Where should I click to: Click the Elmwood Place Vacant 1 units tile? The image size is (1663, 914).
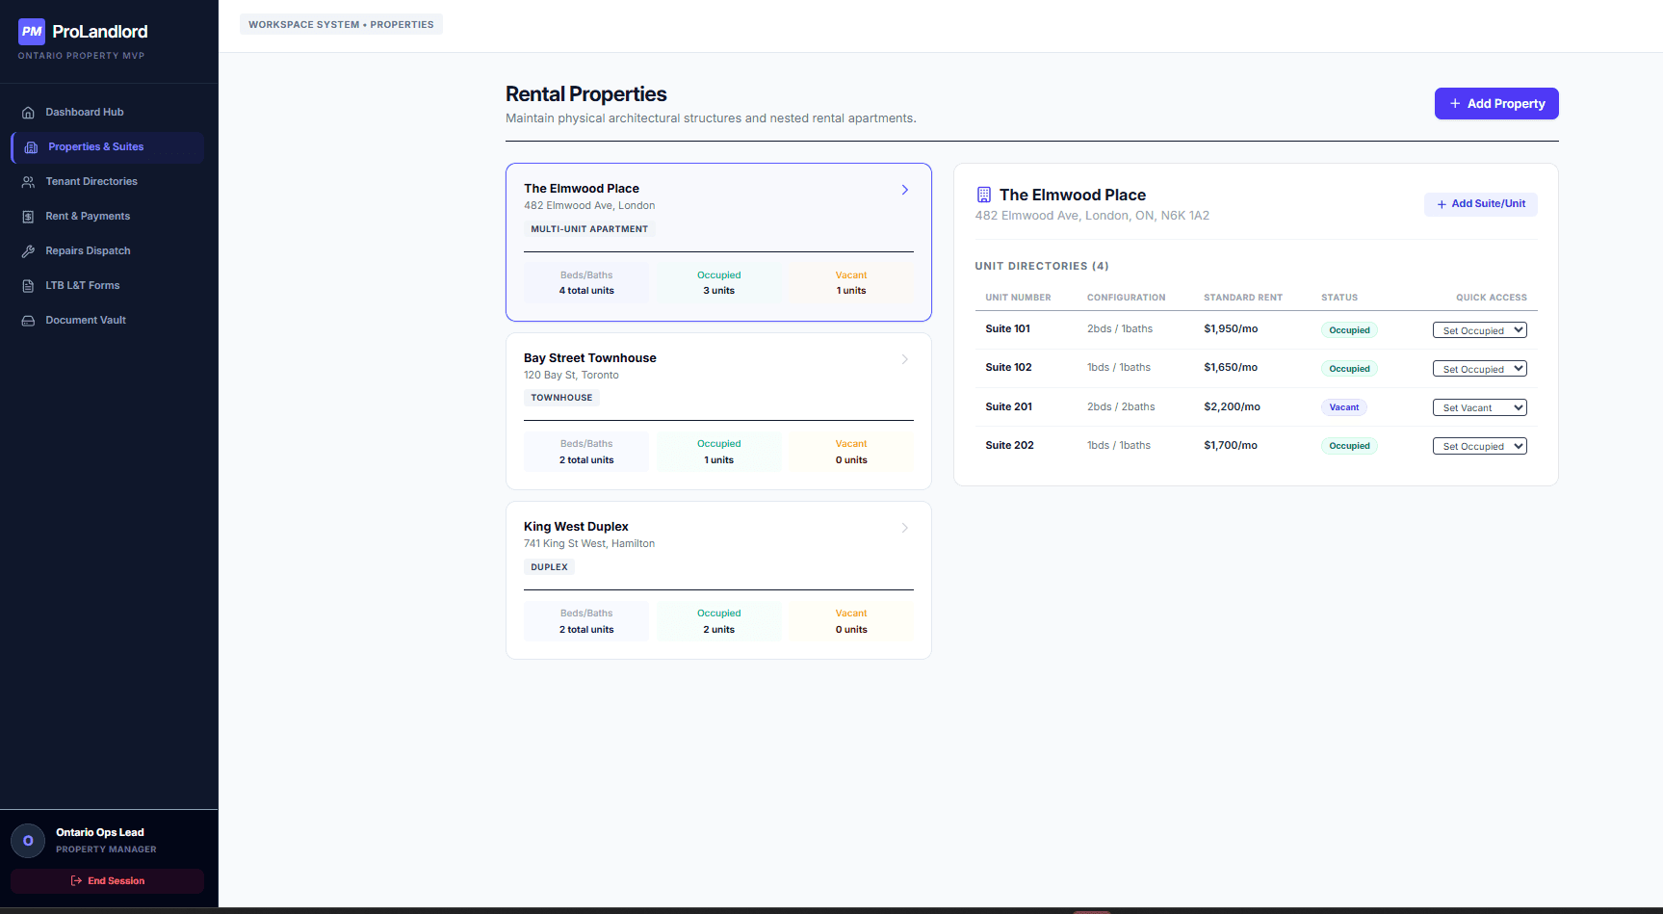point(851,283)
